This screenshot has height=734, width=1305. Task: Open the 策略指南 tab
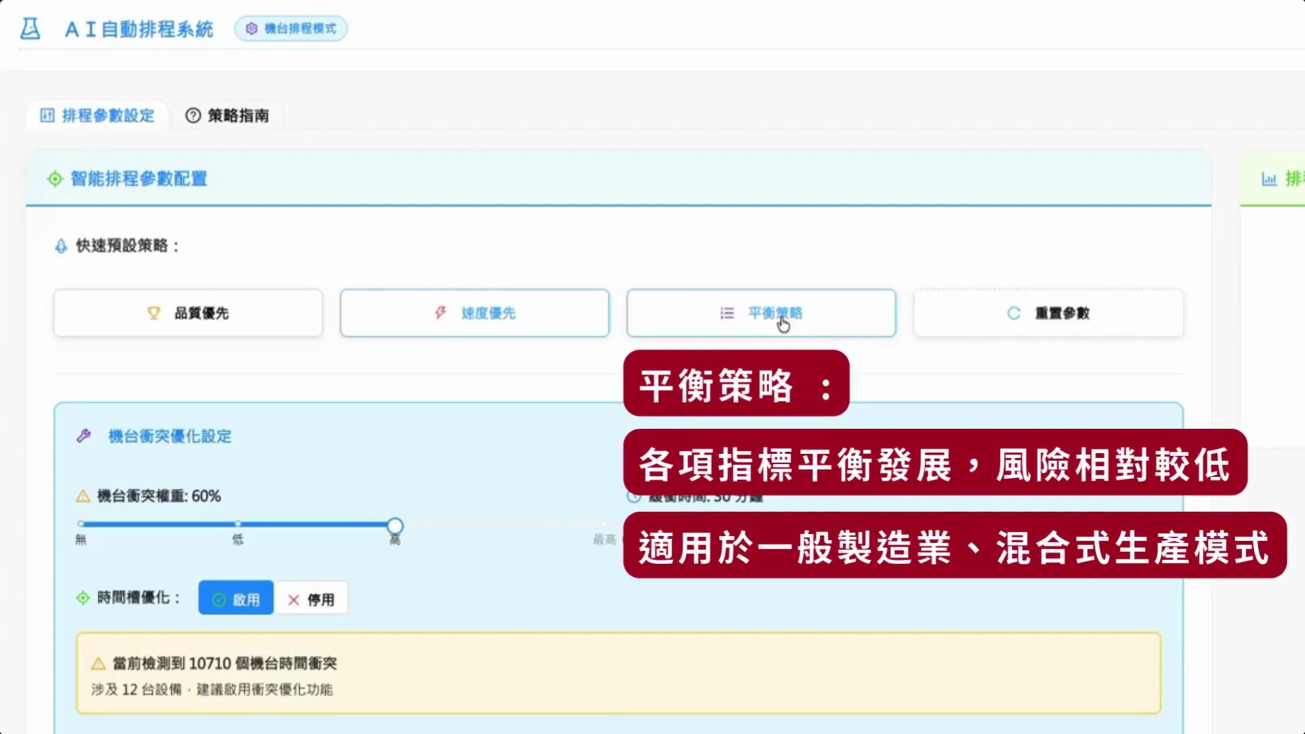point(227,116)
